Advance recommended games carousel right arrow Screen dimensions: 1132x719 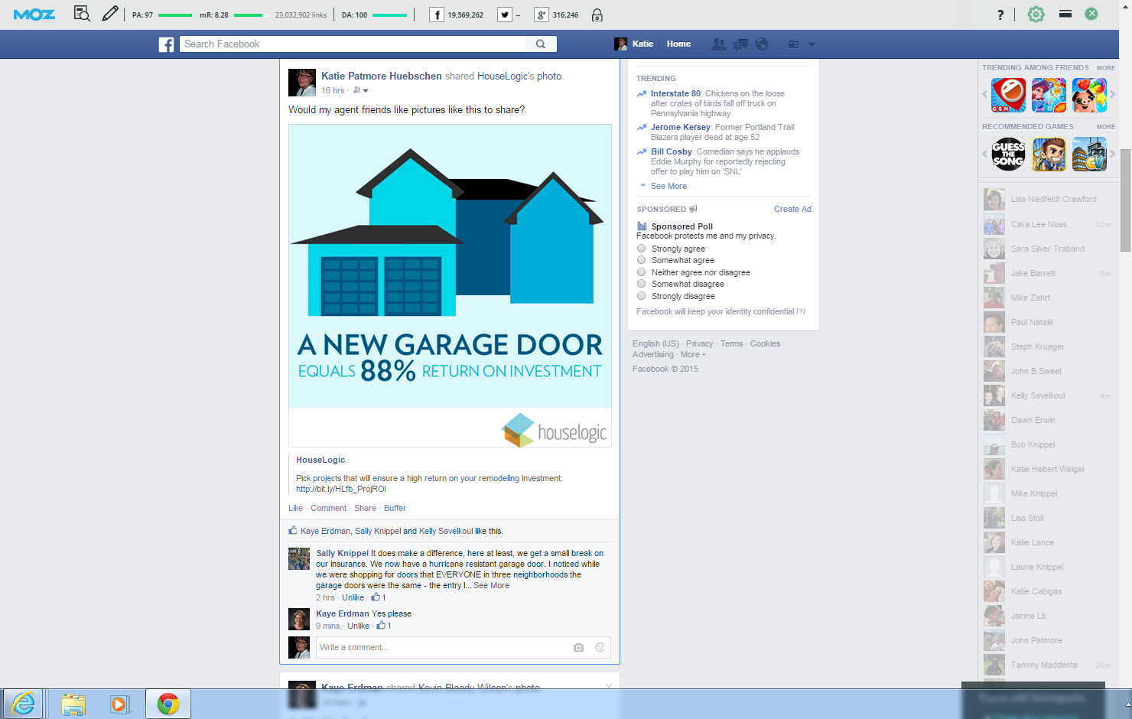click(1113, 154)
